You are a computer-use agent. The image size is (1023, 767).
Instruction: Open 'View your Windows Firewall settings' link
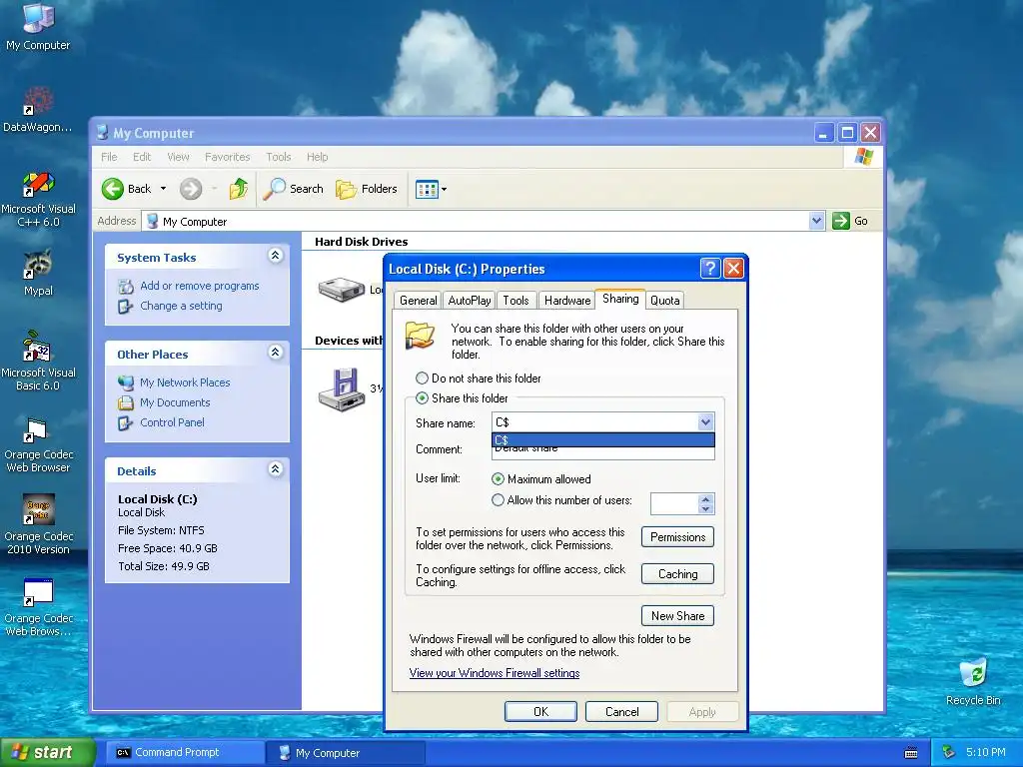495,673
